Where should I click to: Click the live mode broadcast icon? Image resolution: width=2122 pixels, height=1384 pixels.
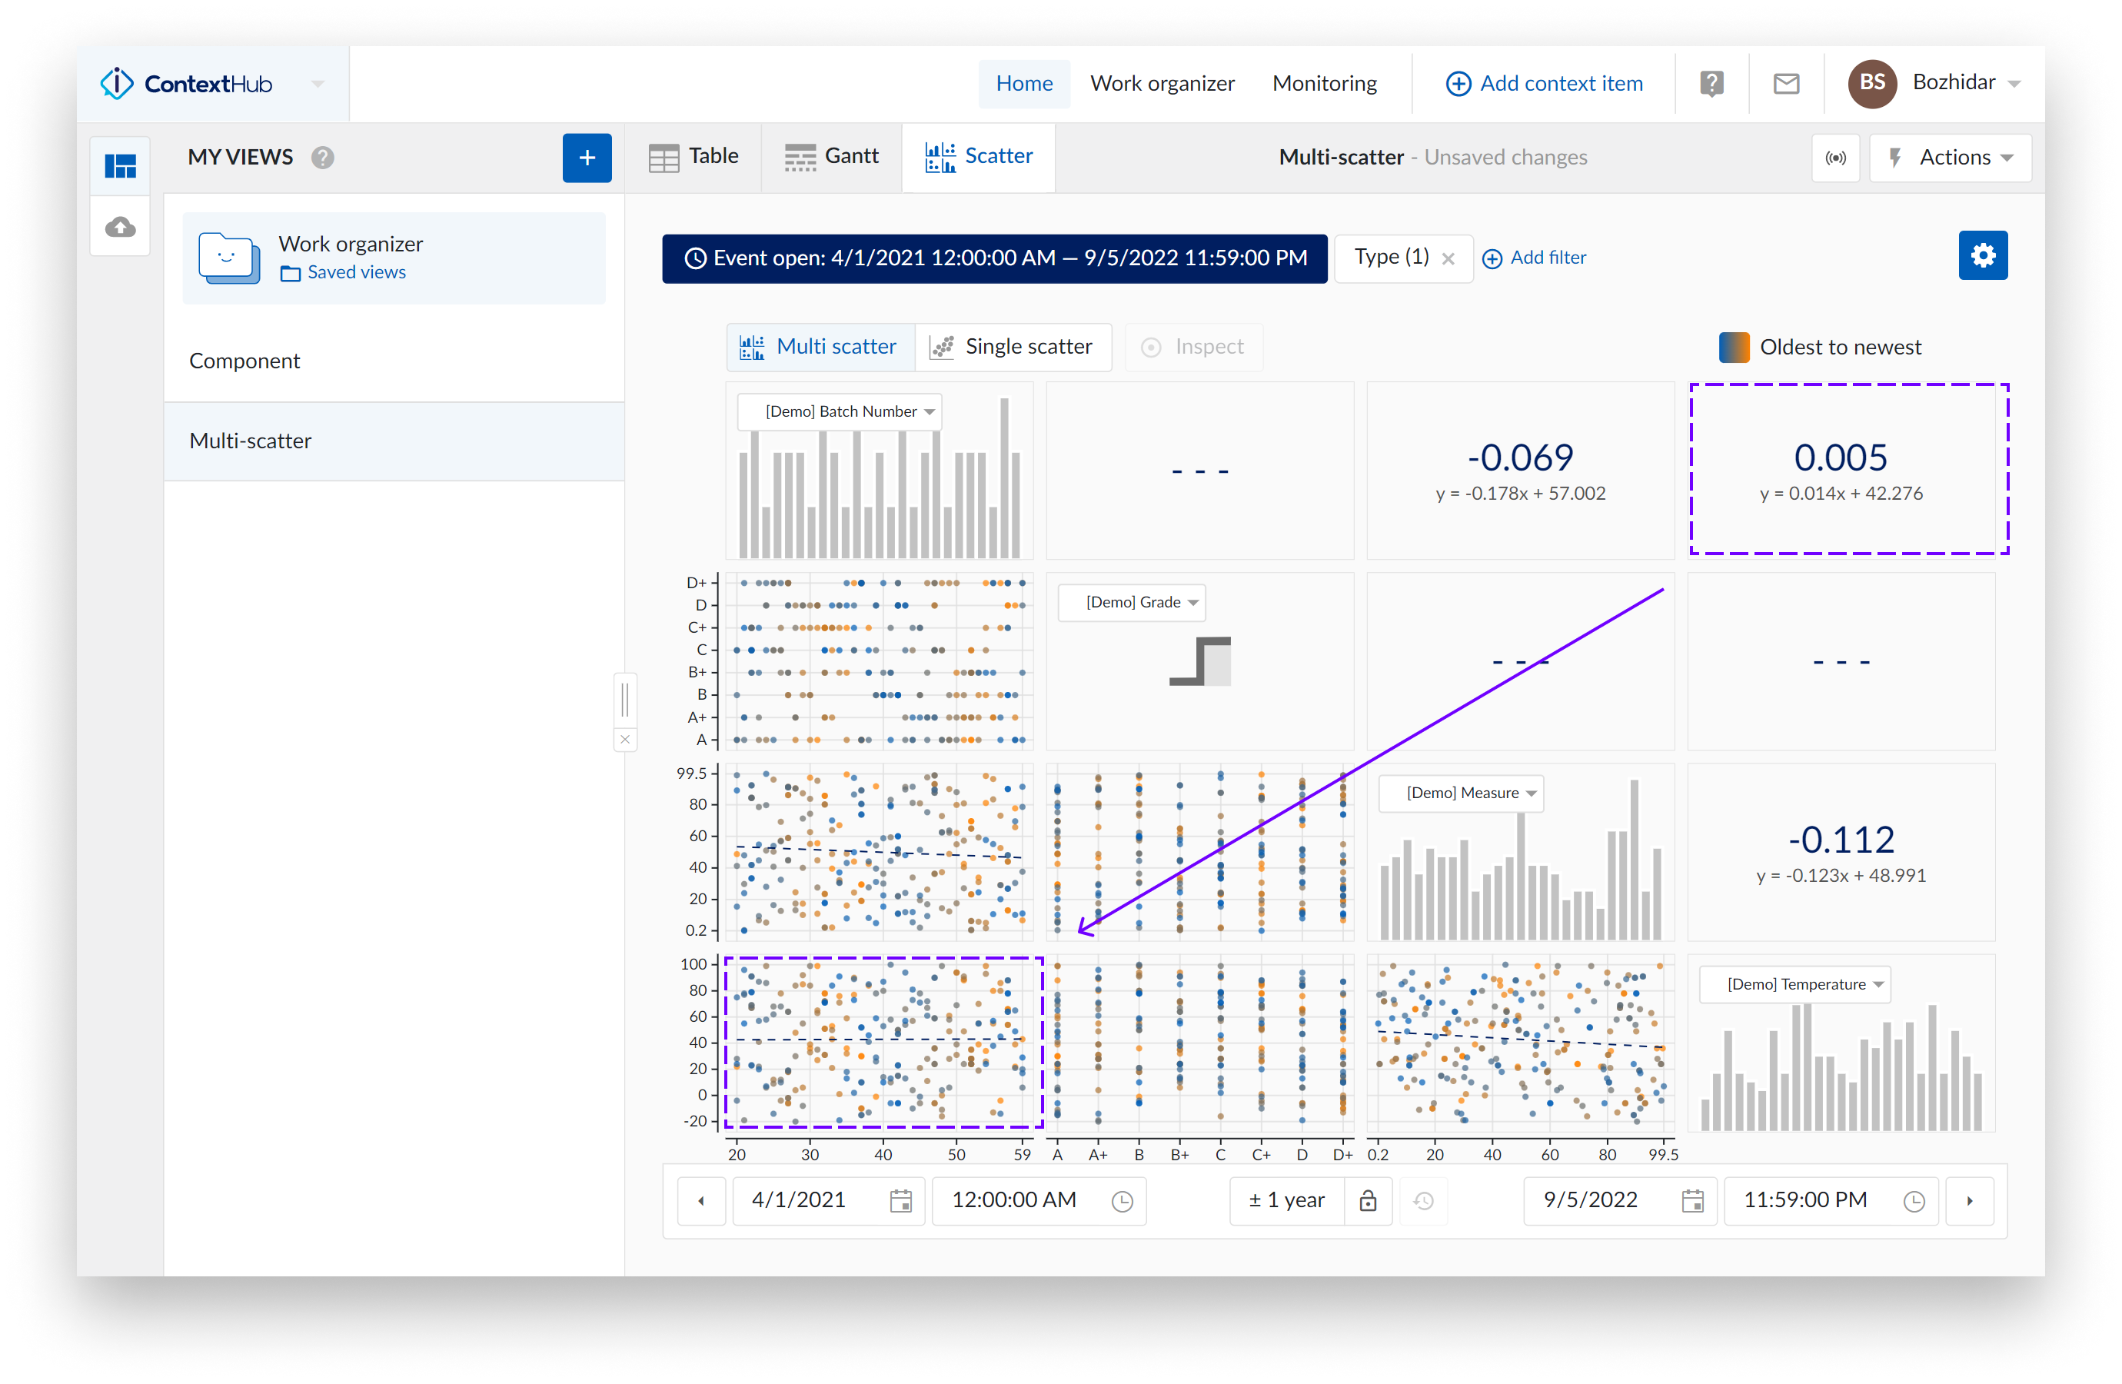[1835, 158]
